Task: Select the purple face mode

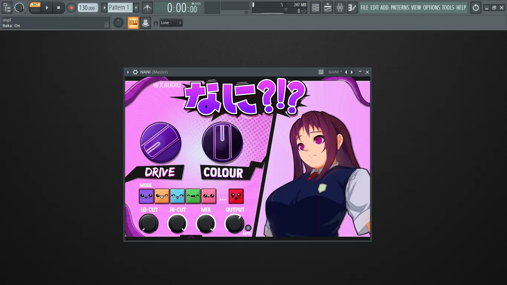Action: pyautogui.click(x=146, y=196)
